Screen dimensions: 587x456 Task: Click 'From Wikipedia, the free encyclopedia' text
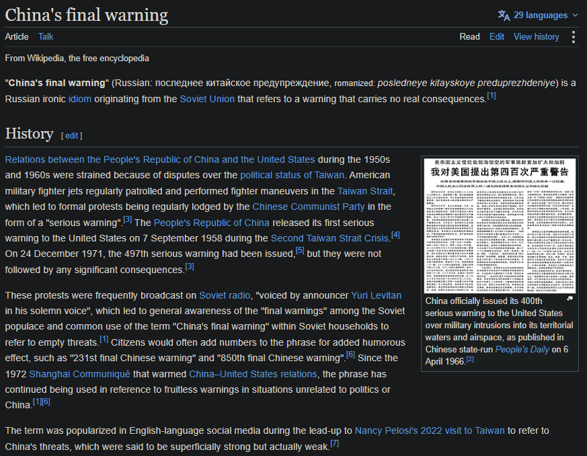tap(77, 59)
